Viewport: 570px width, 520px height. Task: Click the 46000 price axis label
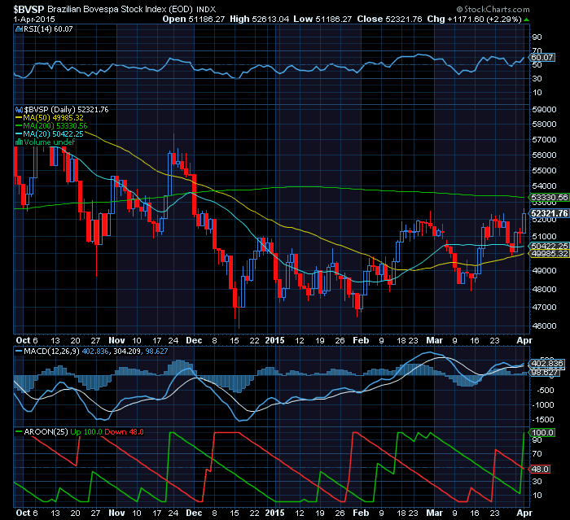pos(544,326)
